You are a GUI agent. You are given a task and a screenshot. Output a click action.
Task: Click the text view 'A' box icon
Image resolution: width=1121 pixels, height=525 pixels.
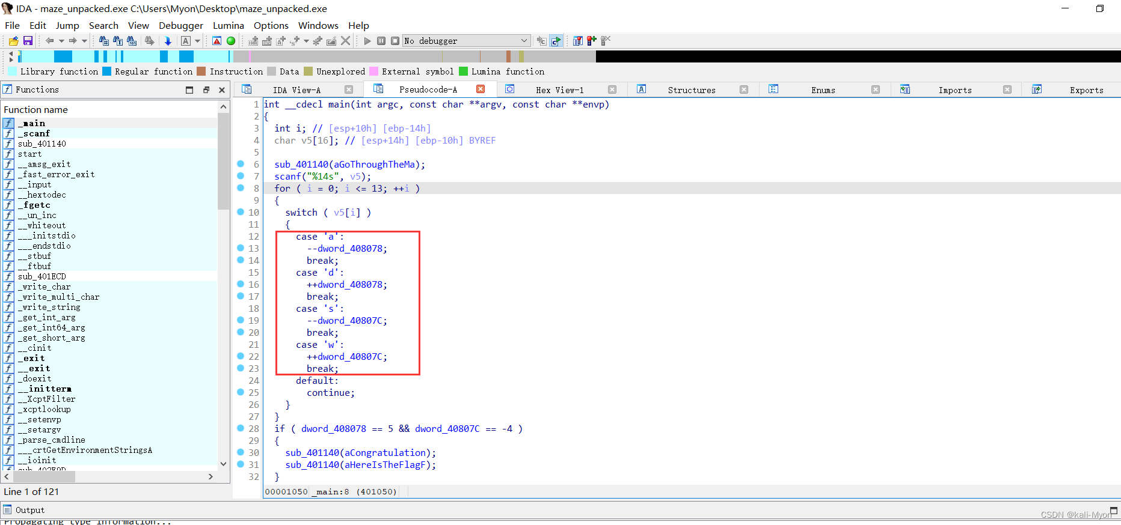tap(186, 41)
